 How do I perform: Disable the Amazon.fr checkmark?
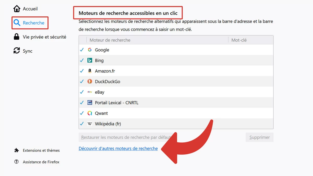point(82,71)
